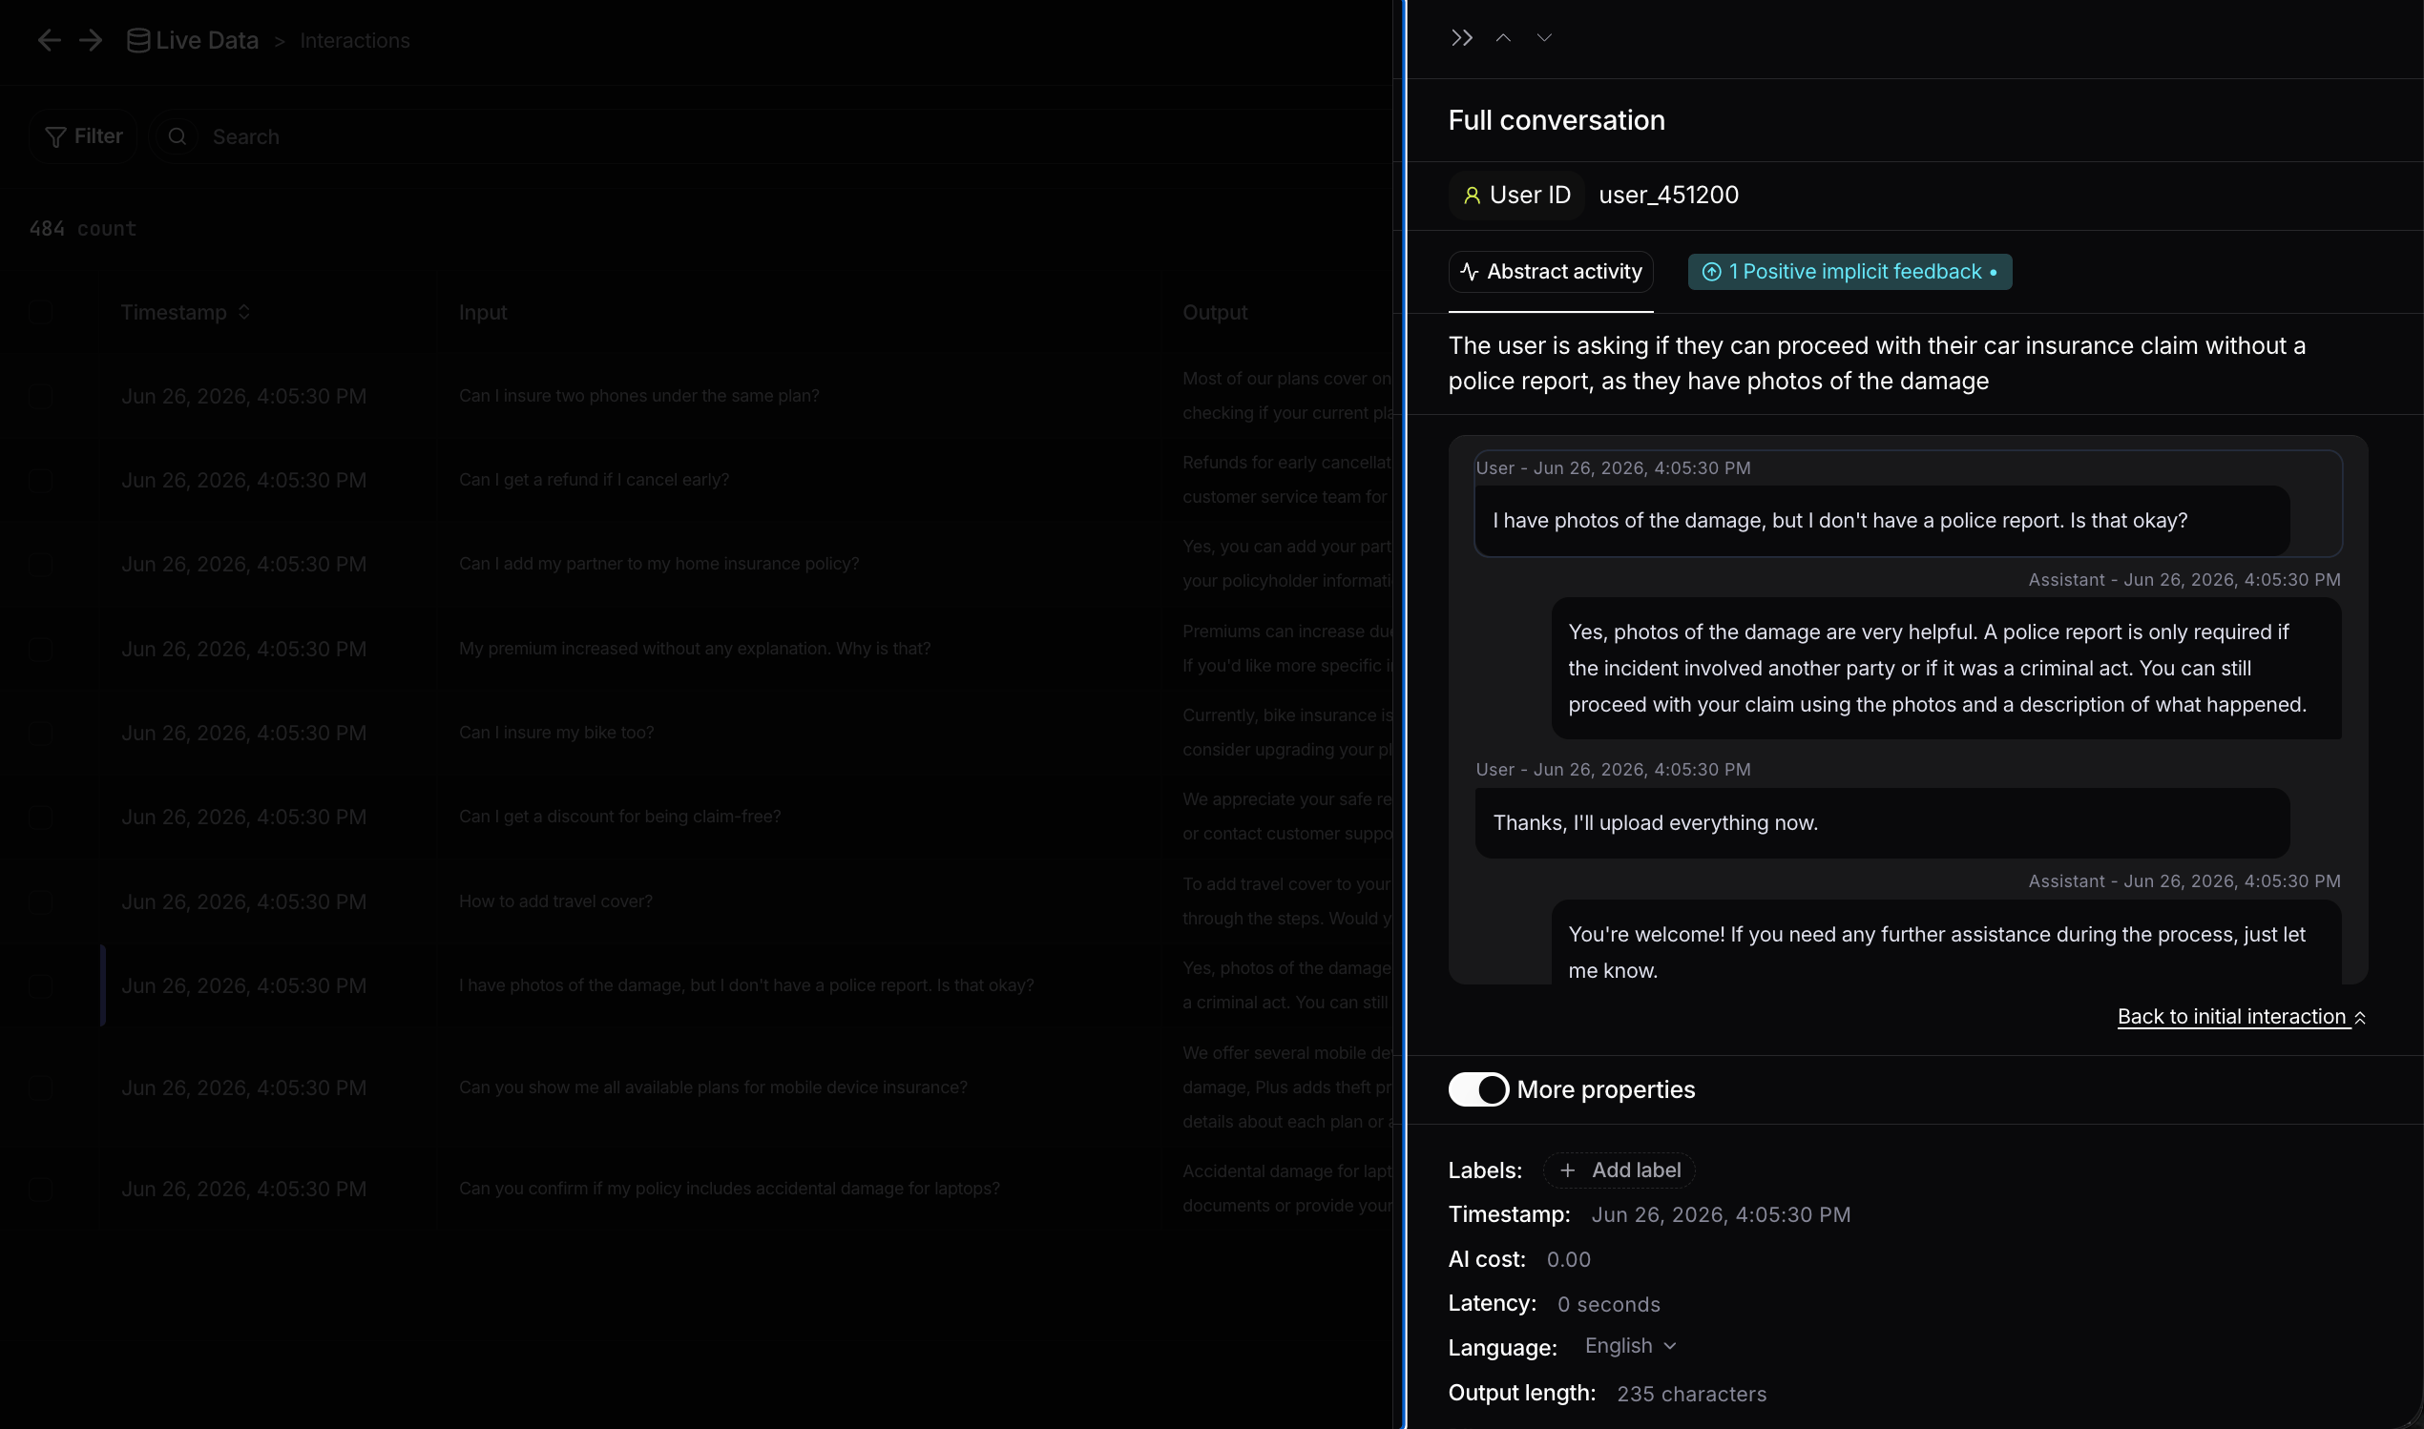
Task: Check the select-all header checkbox
Action: [39, 312]
